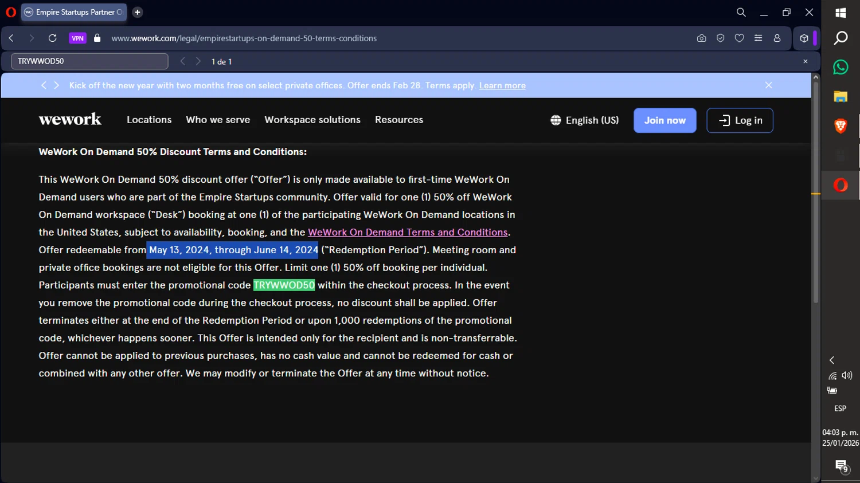Open WhatsApp from the taskbar
The image size is (860, 483).
(x=841, y=67)
